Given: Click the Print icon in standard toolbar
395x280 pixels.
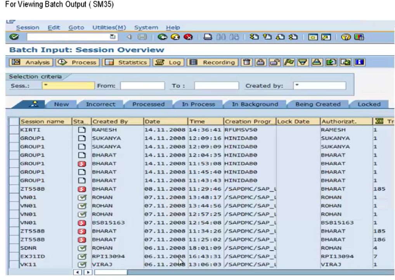Looking at the screenshot, I should click(x=208, y=37).
